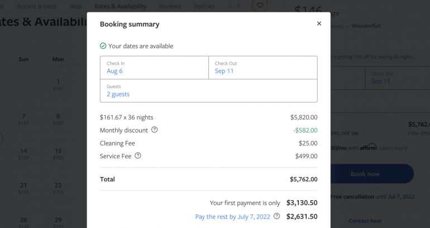Click the heart favorite icon

[259, 6]
